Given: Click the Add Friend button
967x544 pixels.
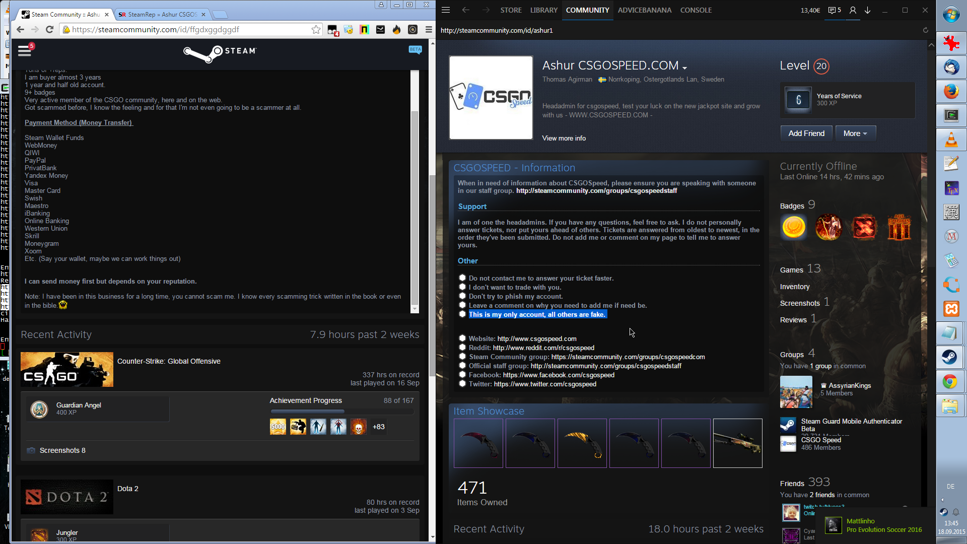Looking at the screenshot, I should [x=806, y=133].
